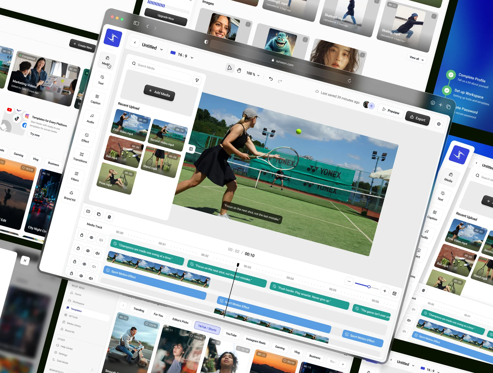
Task: Open the options menu on the Skating.mp4 card
Action: [434, 16]
